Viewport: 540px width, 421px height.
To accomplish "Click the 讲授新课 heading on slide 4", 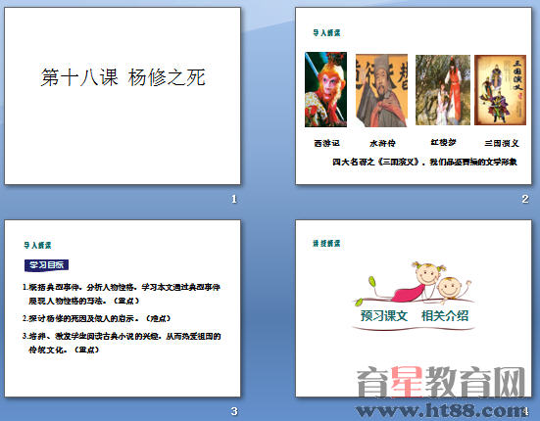I will (326, 243).
